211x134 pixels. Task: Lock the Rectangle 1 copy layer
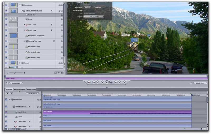point(62,47)
